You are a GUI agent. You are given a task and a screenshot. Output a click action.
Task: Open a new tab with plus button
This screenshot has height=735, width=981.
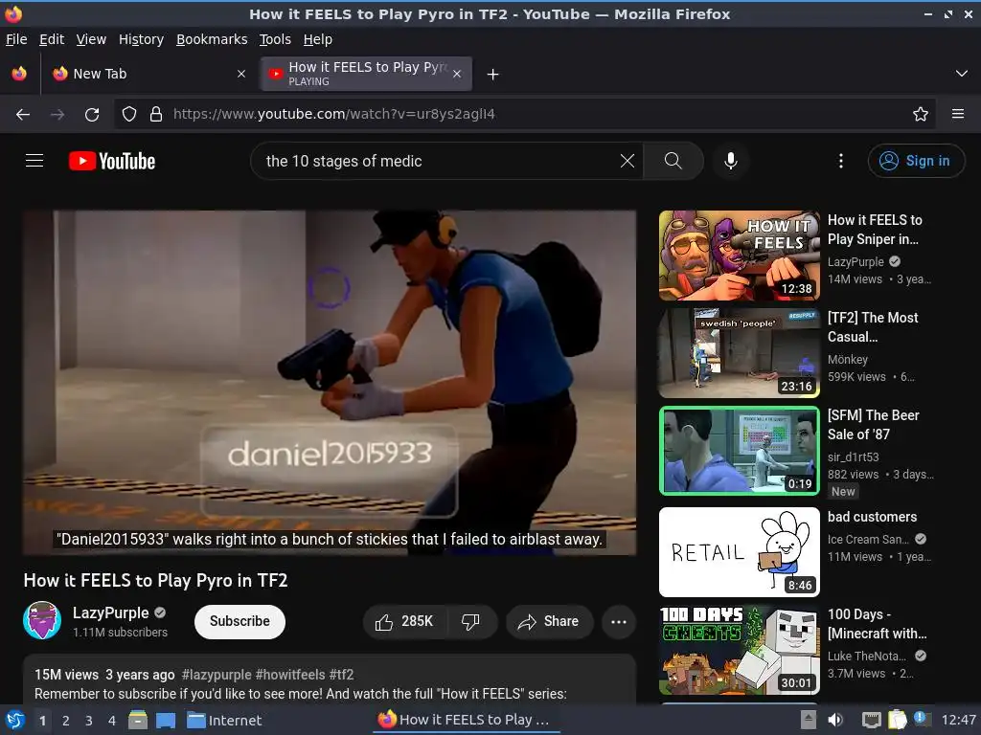[x=493, y=75]
